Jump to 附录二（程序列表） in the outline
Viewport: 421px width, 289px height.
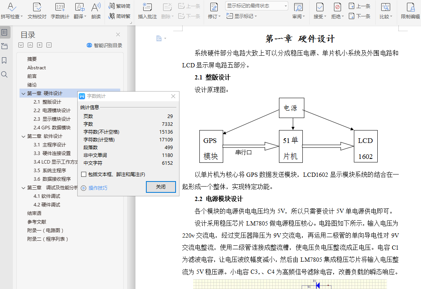[x=48, y=239]
